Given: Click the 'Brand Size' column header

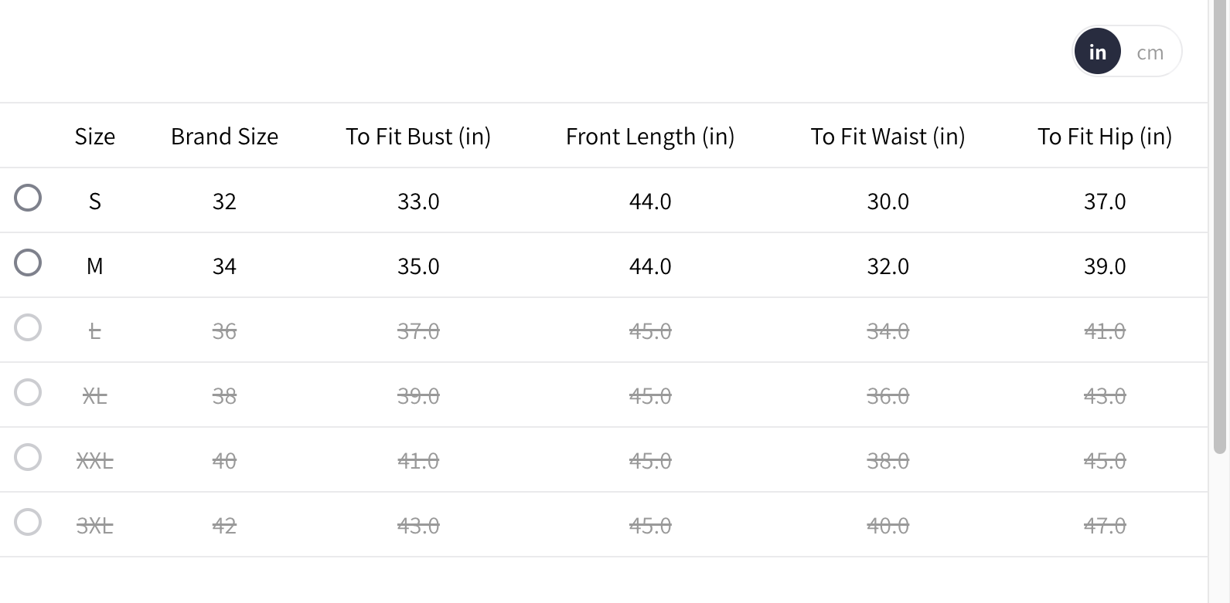Looking at the screenshot, I should [224, 137].
